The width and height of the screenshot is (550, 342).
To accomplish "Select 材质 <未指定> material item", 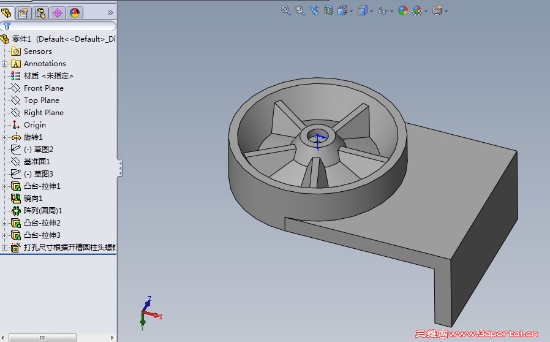I will (x=48, y=76).
